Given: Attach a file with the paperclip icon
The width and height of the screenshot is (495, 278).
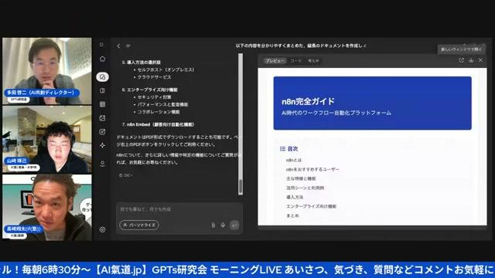Looking at the screenshot, I should point(213,225).
